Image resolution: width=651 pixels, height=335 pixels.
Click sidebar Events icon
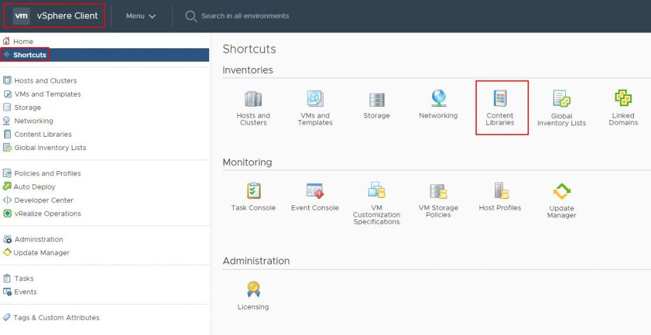tap(8, 292)
